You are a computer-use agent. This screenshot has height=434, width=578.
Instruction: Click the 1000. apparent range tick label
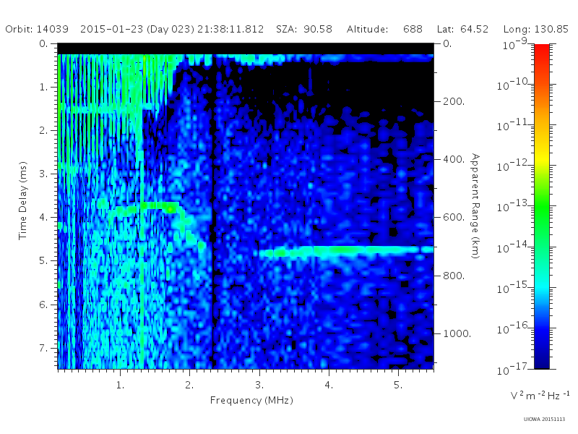point(457,333)
